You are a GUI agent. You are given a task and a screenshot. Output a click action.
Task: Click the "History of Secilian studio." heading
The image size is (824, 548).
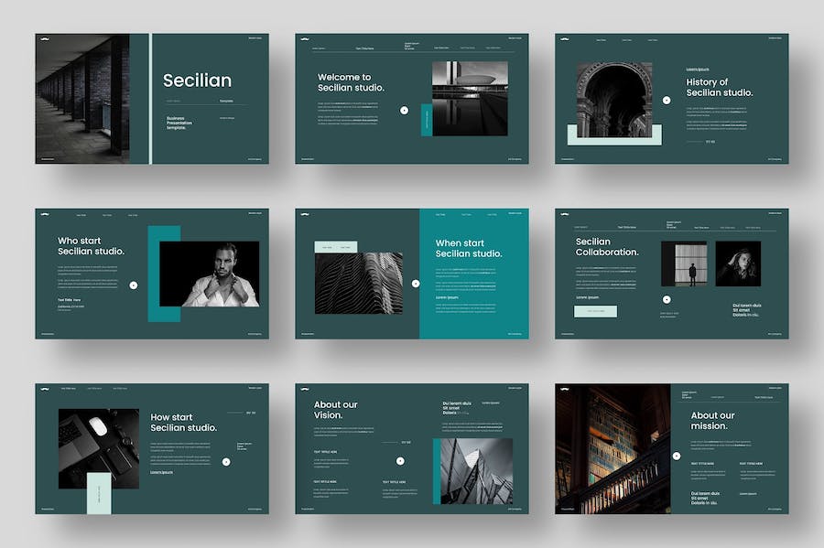pos(719,87)
